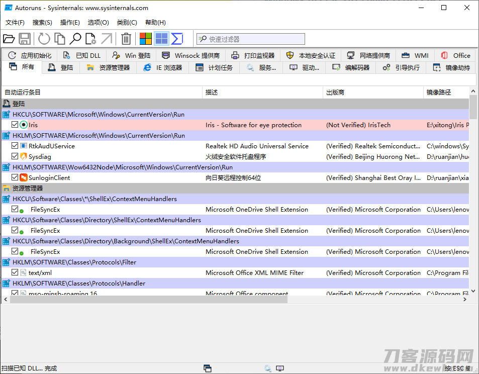Sort by the 出版商 column header
This screenshot has width=479, height=374.
373,92
